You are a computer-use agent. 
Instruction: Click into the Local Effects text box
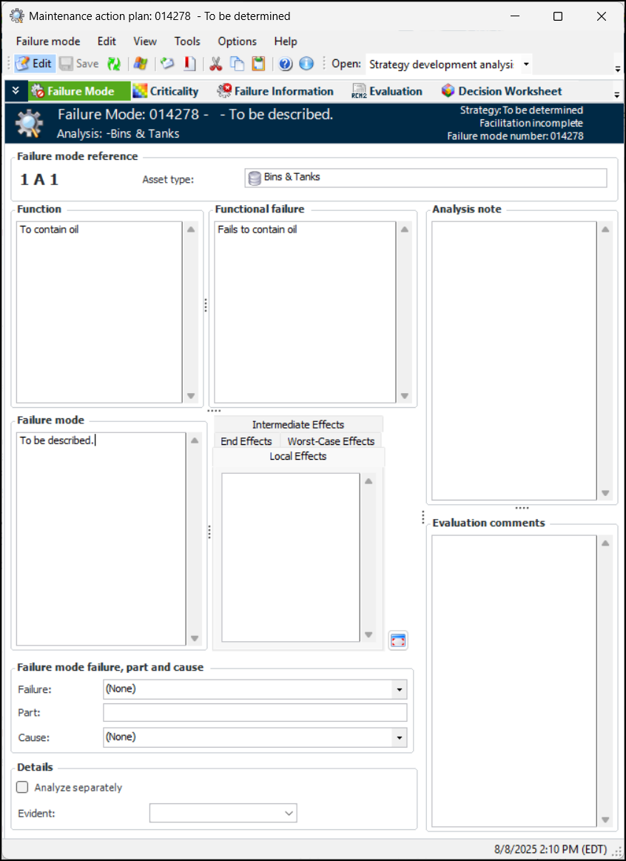click(291, 557)
